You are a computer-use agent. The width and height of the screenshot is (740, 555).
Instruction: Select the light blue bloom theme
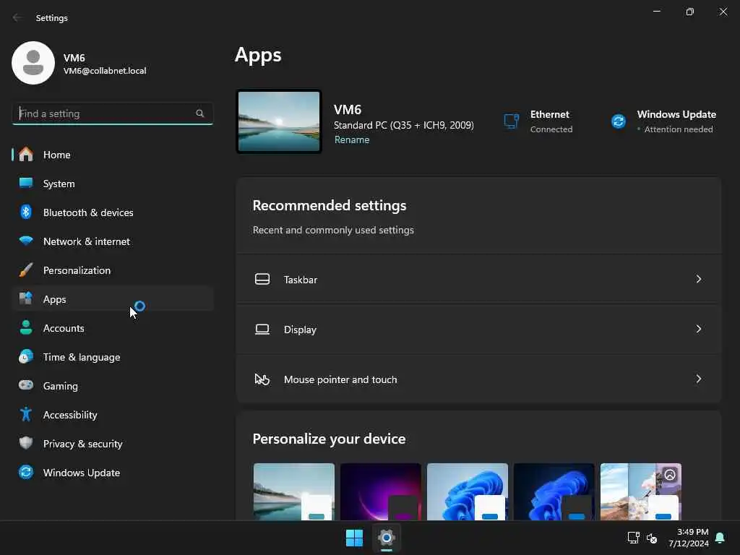(468, 491)
